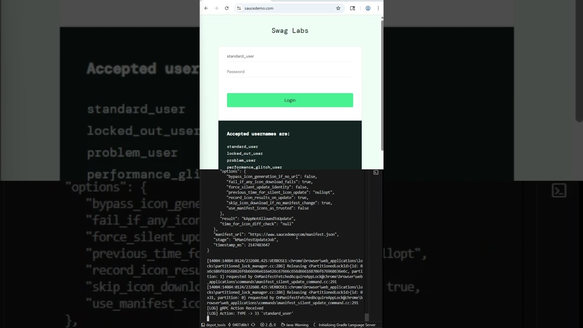Click the web page vertical scrollbar
Viewport: 583px width, 328px height.
coord(382,84)
